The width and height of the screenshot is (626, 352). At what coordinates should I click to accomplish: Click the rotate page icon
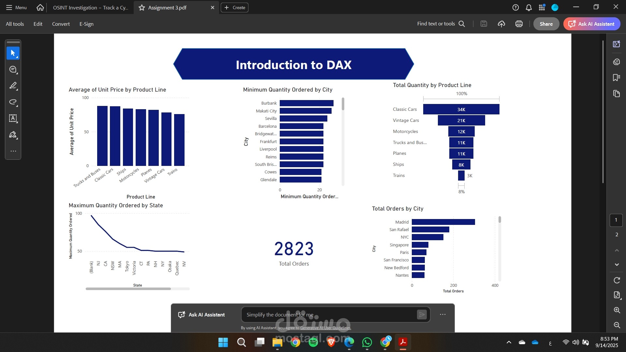pos(617,280)
